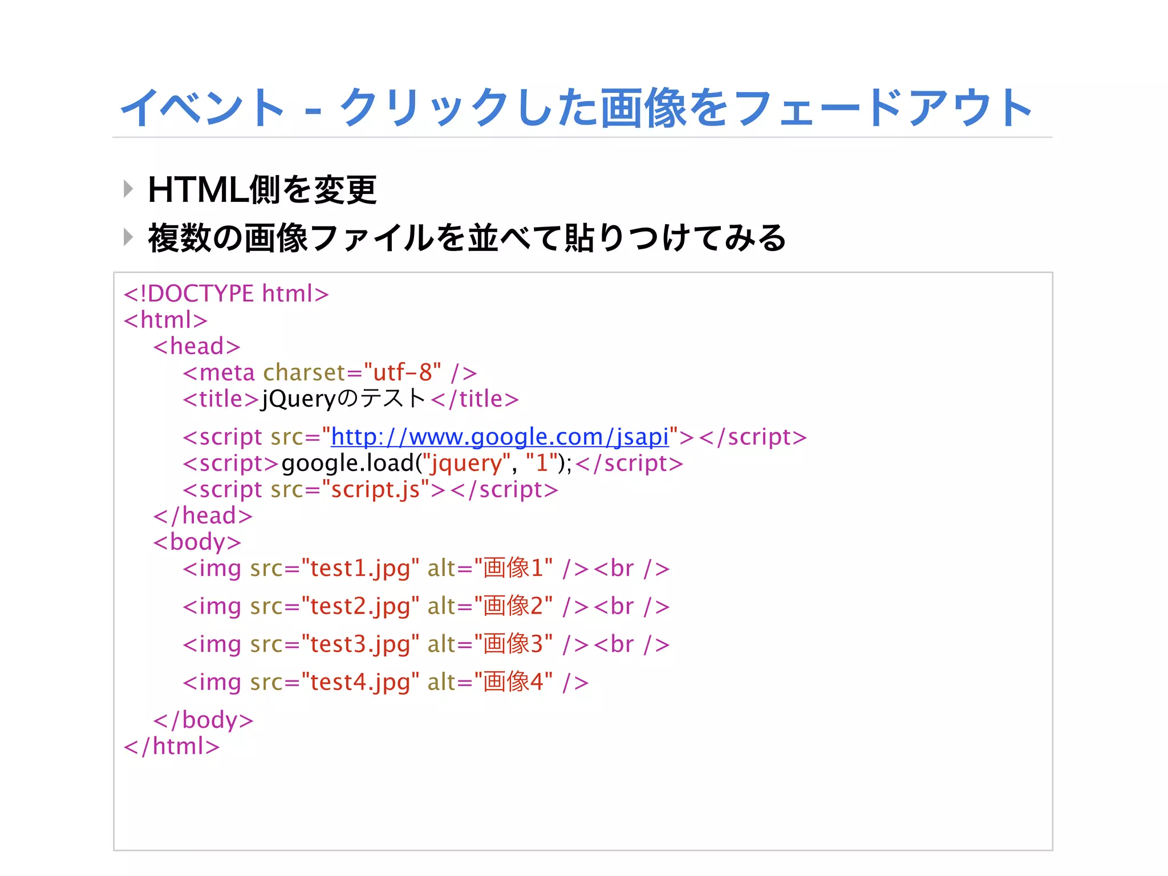Click the opening <body> tag

[x=197, y=542]
